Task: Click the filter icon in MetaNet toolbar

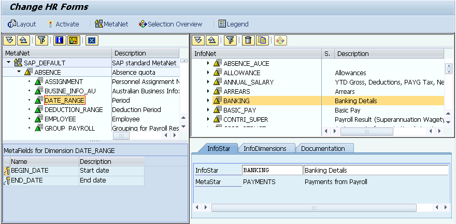Action: click(x=42, y=40)
